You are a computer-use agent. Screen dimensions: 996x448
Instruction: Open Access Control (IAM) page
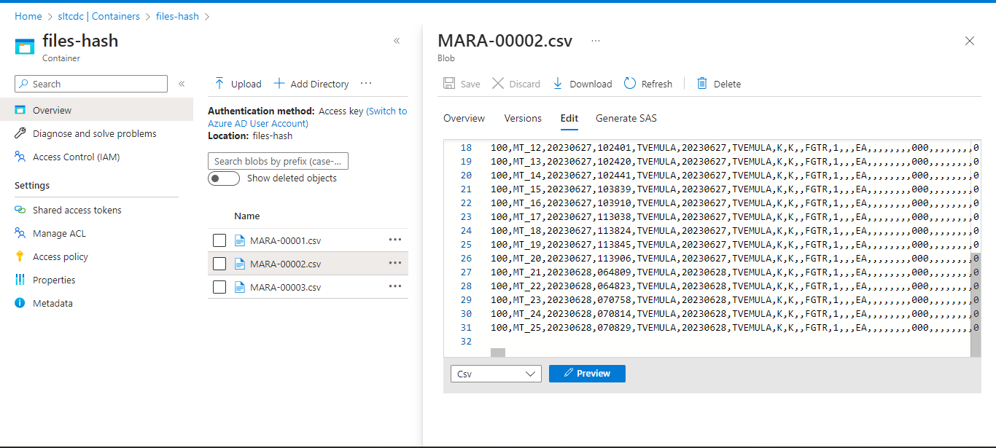click(76, 157)
